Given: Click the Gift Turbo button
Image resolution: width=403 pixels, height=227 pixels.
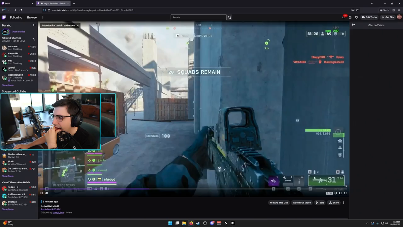Looking at the screenshot, I should click(369, 17).
